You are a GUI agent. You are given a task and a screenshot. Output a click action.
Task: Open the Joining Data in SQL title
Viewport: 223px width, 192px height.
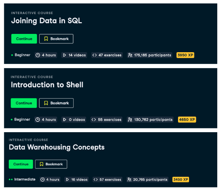point(47,21)
